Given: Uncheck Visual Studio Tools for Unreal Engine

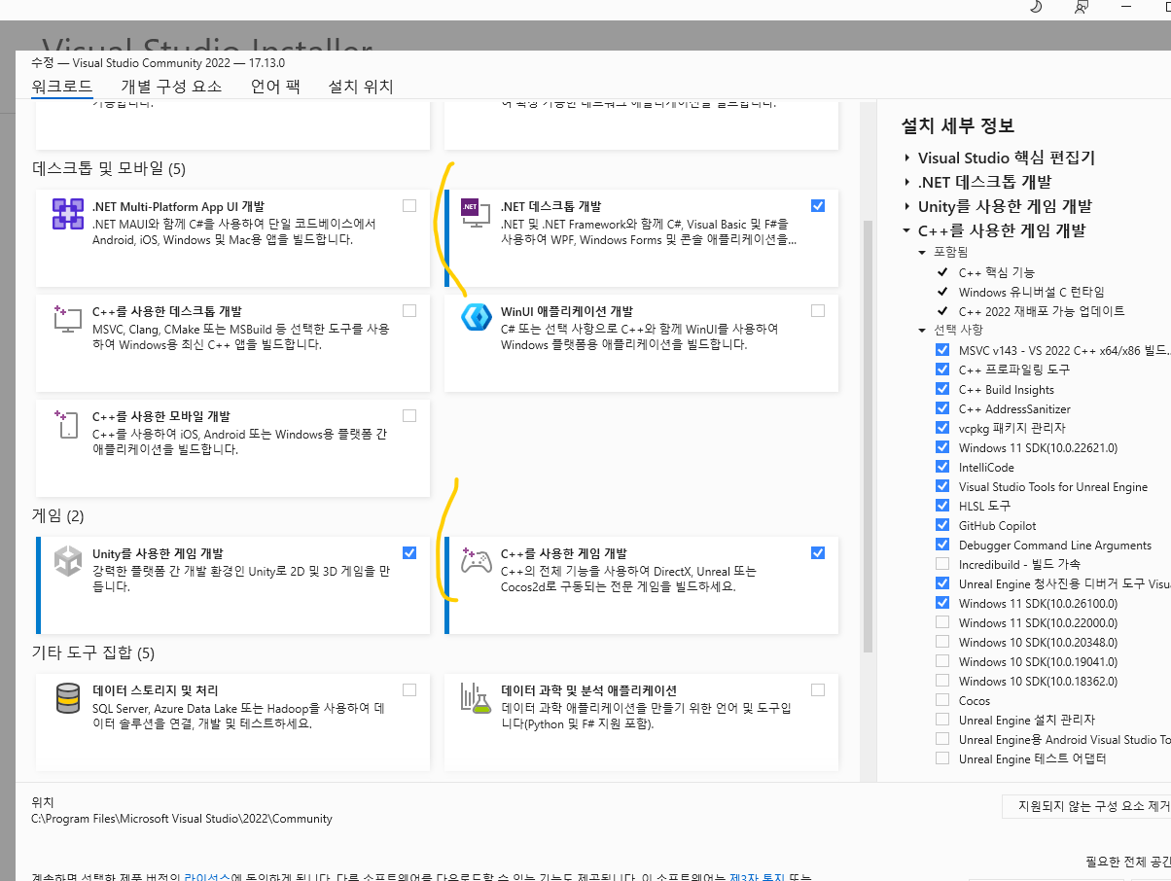Looking at the screenshot, I should [941, 486].
